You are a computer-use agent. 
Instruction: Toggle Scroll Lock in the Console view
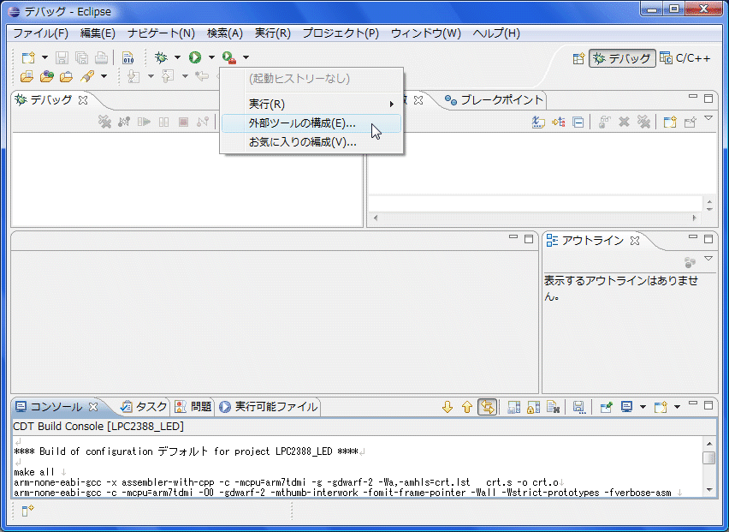(530, 407)
